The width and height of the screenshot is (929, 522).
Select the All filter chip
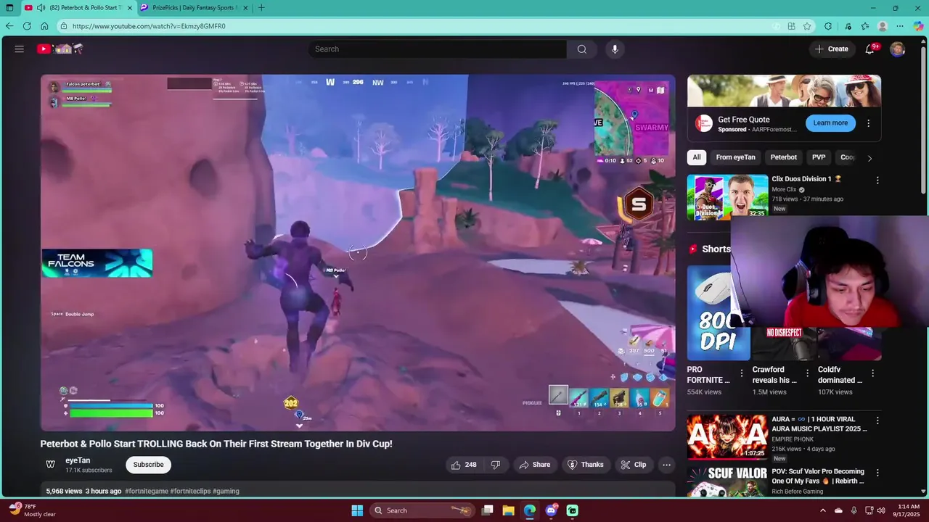pyautogui.click(x=697, y=157)
